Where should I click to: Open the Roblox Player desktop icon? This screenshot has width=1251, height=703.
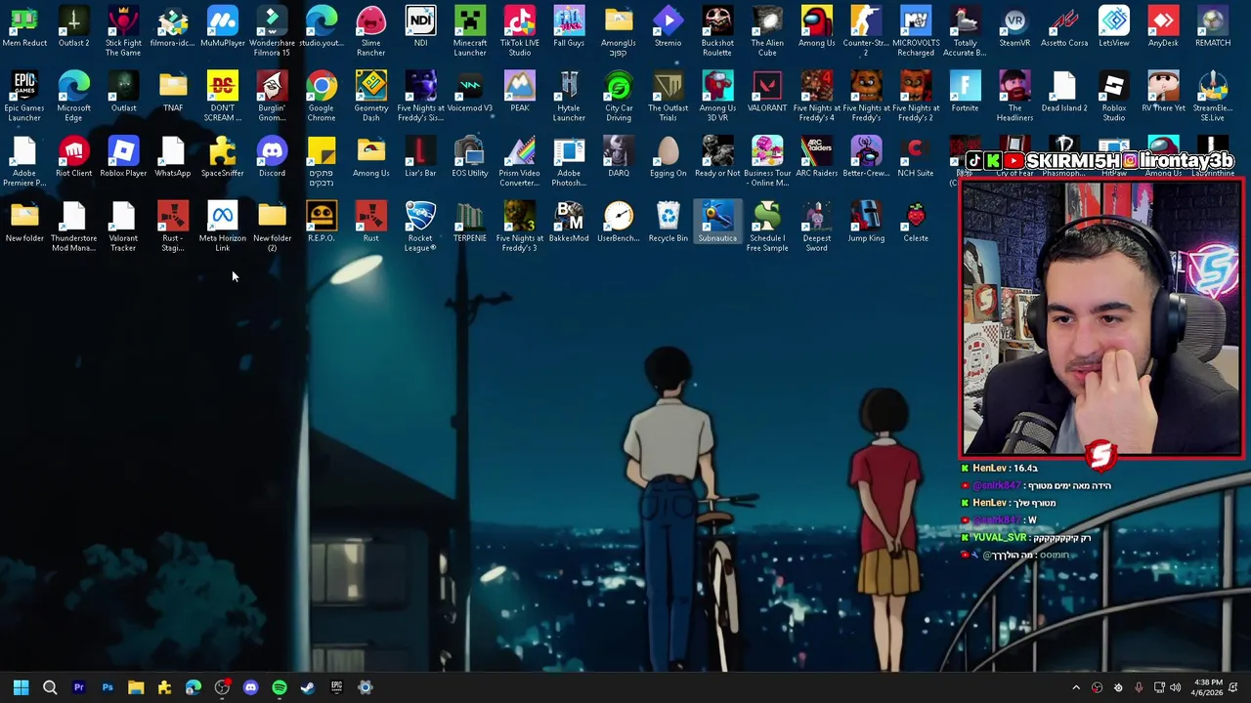pyautogui.click(x=123, y=157)
